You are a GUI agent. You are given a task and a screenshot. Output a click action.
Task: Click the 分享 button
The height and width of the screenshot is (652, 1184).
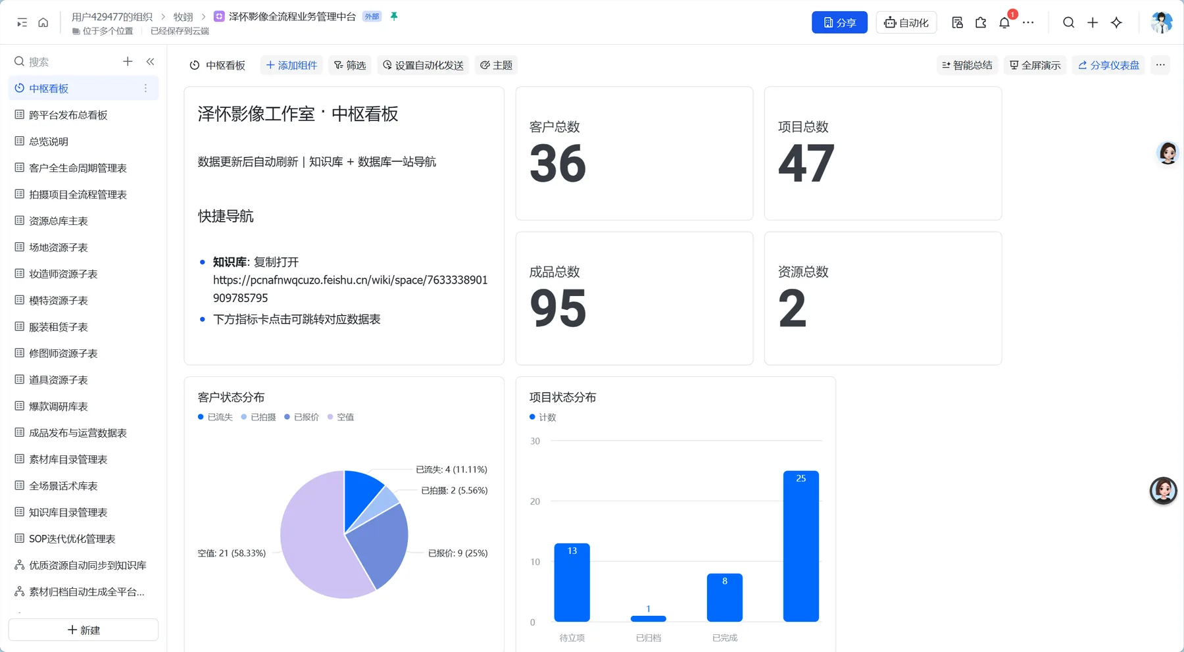coord(839,22)
